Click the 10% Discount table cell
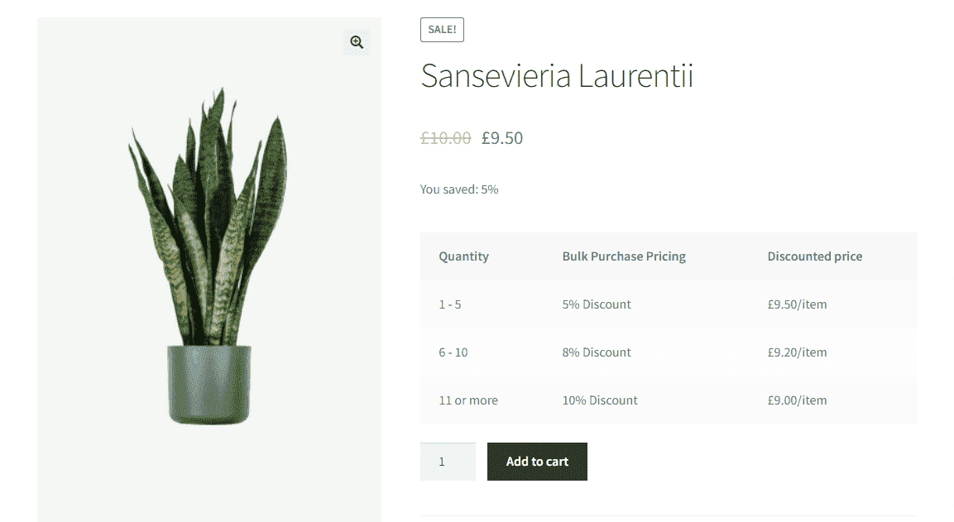The width and height of the screenshot is (954, 522). [x=600, y=400]
